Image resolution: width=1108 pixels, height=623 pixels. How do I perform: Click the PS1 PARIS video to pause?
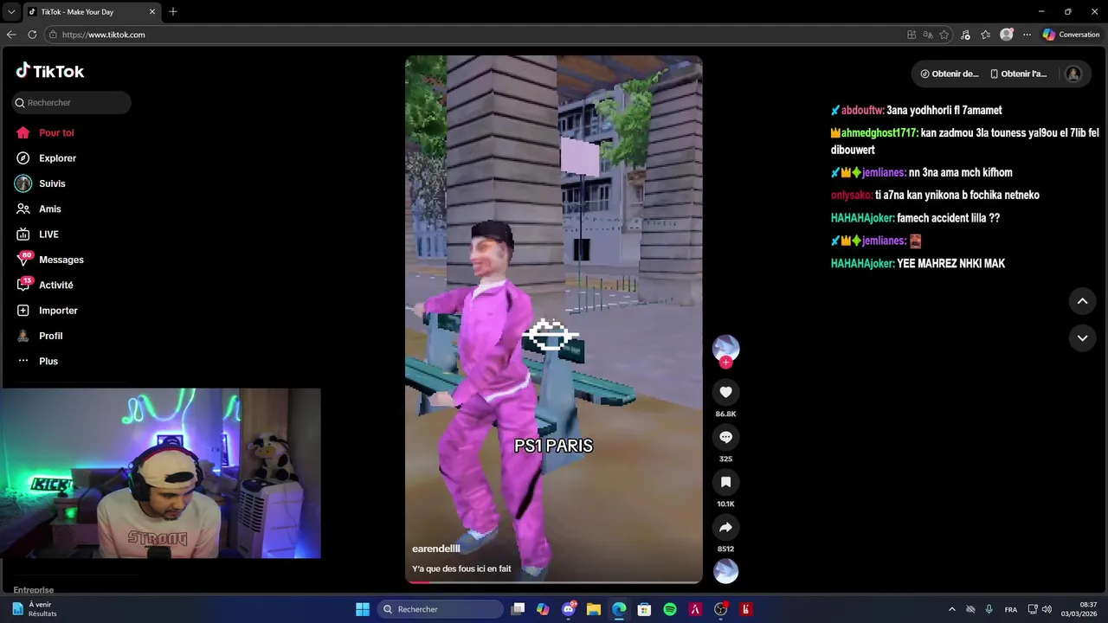point(554,319)
